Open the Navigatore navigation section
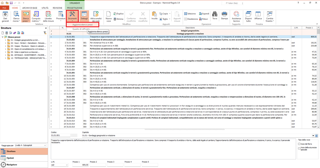 (x=24, y=164)
